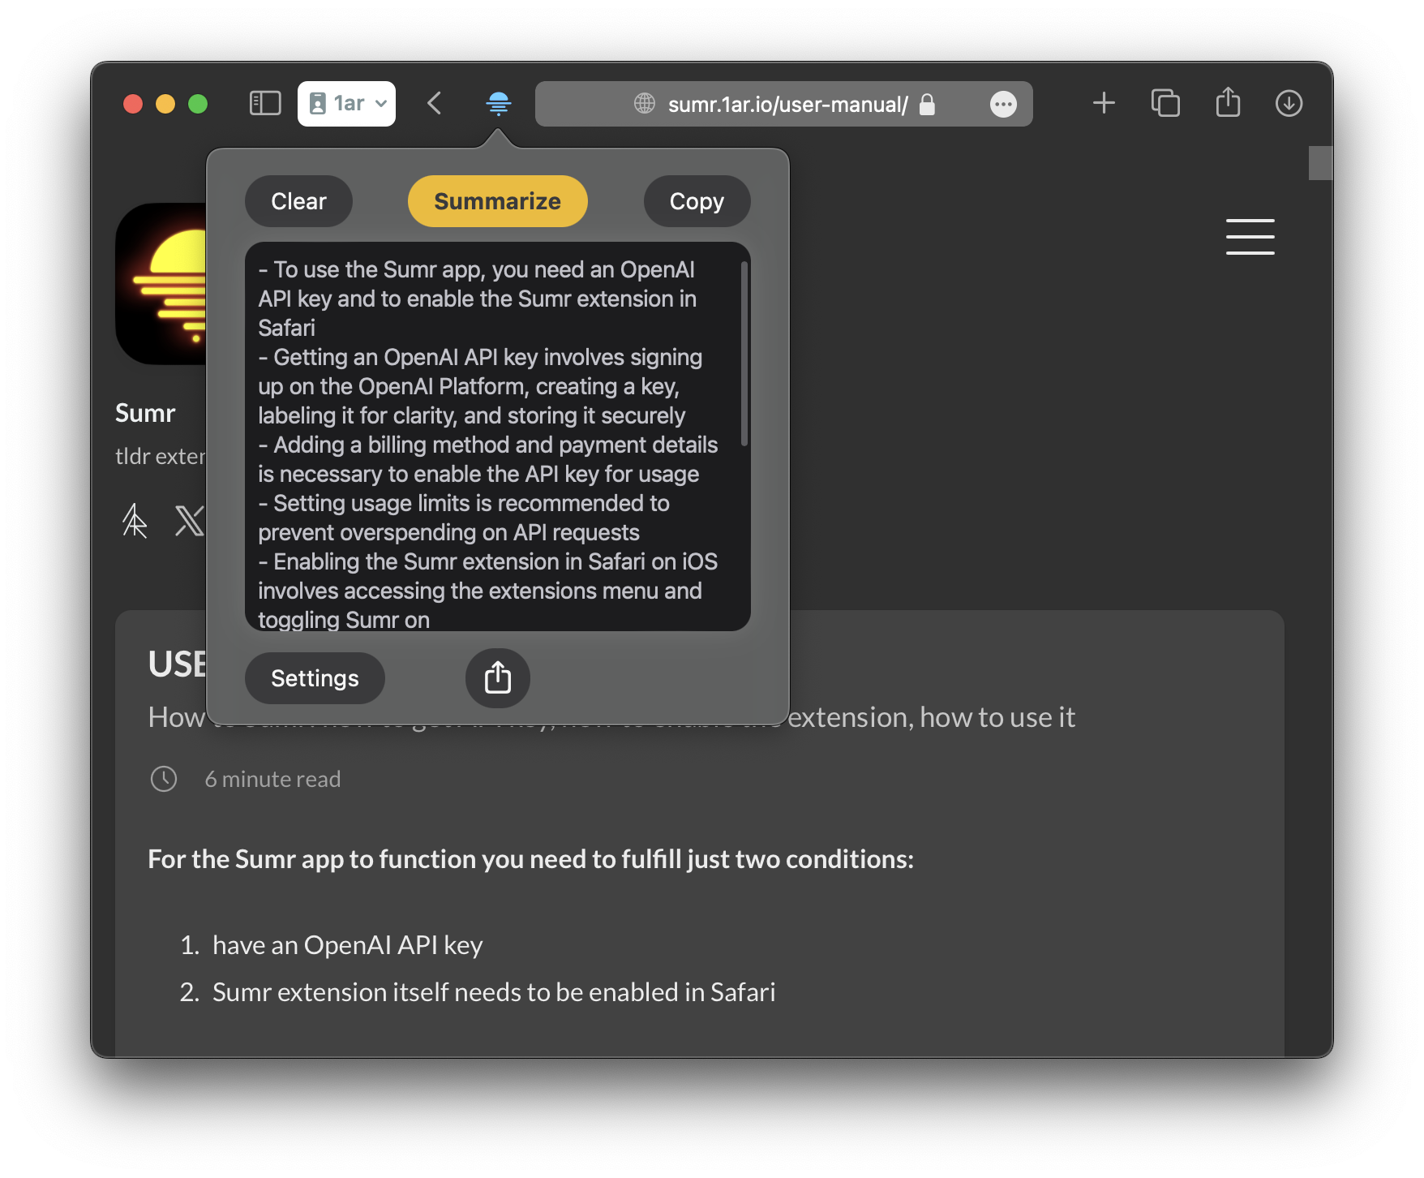
Task: Open the tree icon social link
Action: (x=135, y=521)
